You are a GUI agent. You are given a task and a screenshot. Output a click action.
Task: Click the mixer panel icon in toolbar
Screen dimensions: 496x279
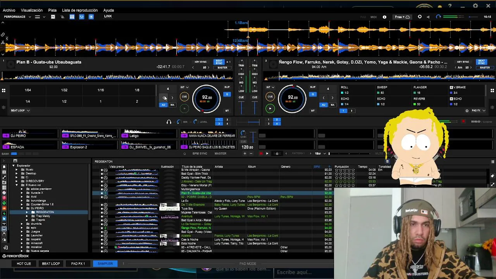[82, 17]
